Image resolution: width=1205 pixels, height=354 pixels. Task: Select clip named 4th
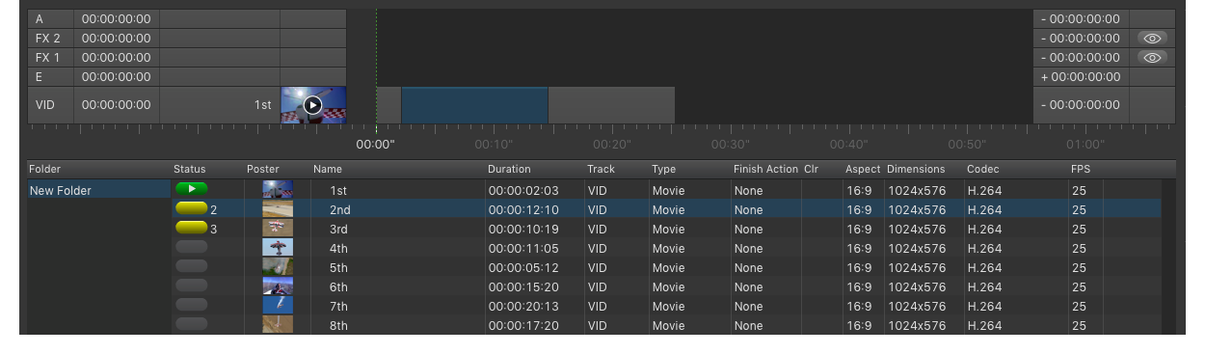point(338,249)
